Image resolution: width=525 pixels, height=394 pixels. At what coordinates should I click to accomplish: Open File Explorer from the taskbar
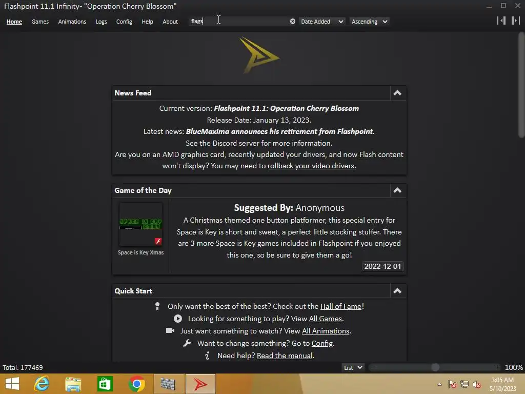(x=73, y=384)
